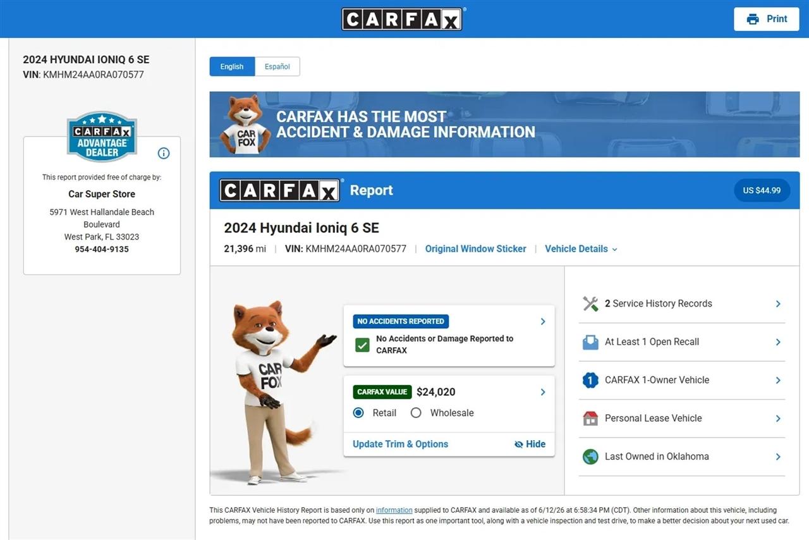This screenshot has height=540, width=809.
Task: Click the sidebar 2024 HYUNDAI IONIQ 6 SE title
Action: [x=87, y=59]
